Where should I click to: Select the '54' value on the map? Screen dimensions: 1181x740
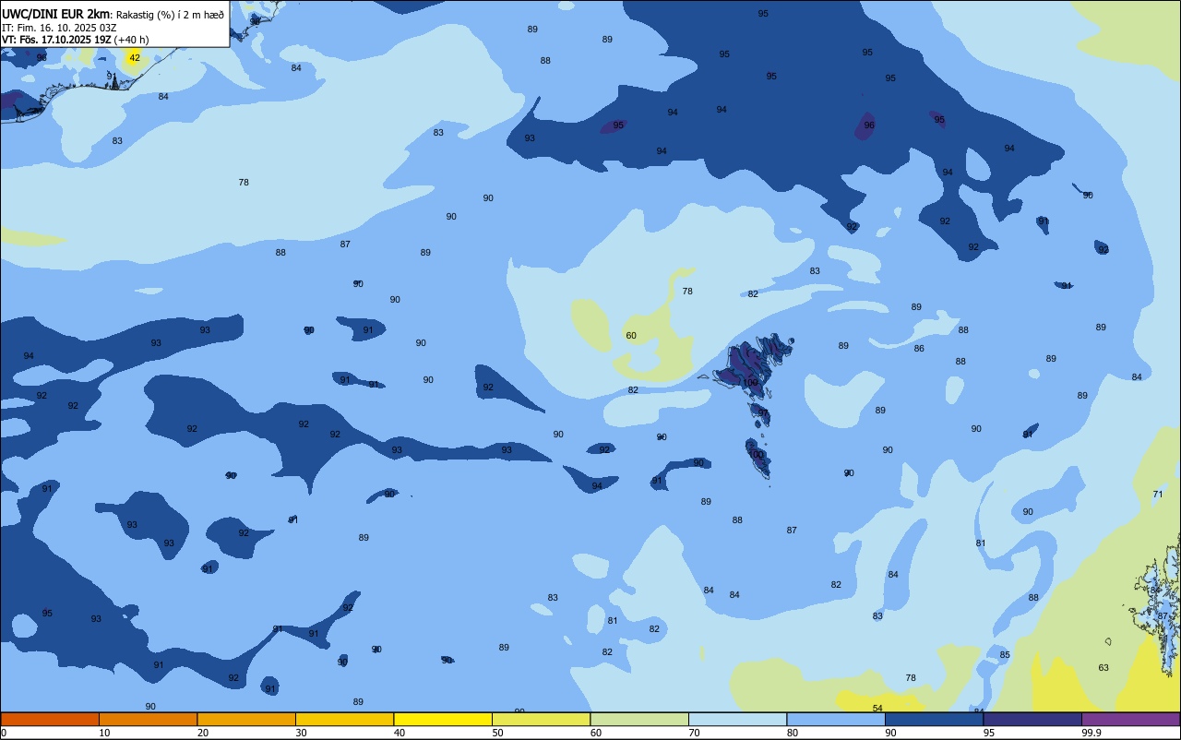(x=877, y=708)
